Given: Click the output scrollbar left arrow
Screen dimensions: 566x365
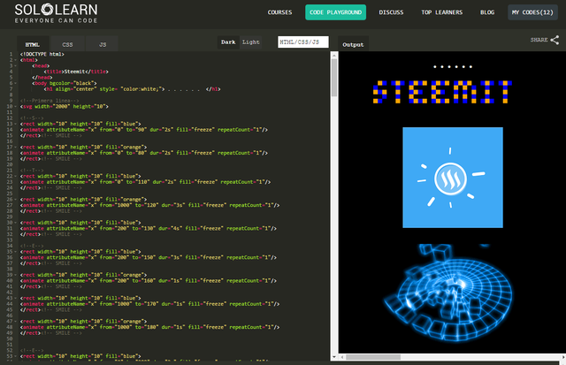Looking at the screenshot, I should [x=341, y=357].
